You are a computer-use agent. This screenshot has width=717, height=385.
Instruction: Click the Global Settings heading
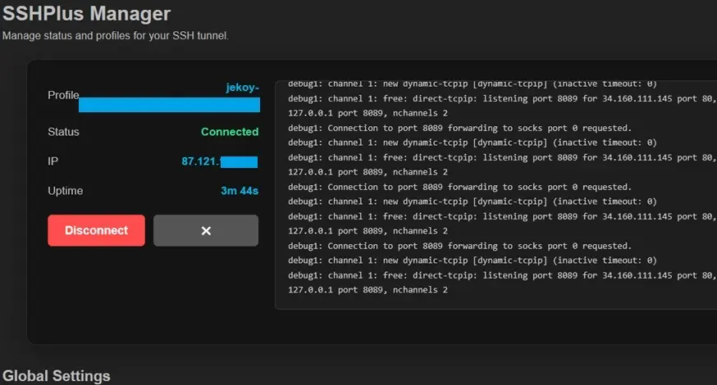point(57,376)
